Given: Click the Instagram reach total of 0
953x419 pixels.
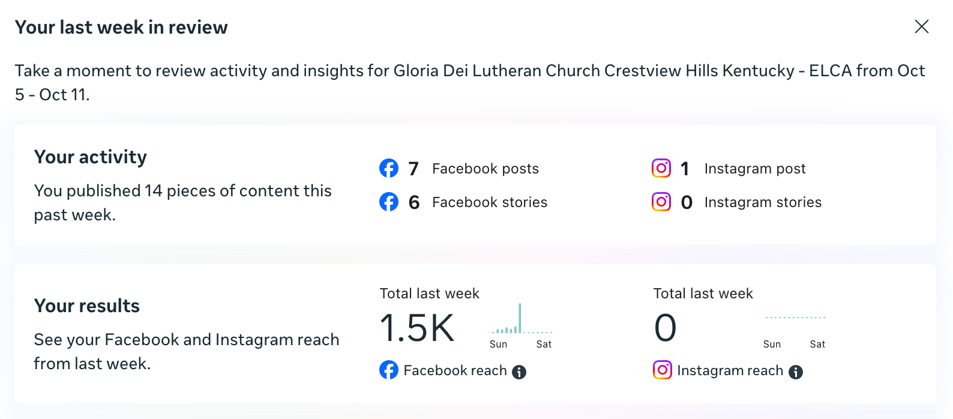Looking at the screenshot, I should tap(665, 328).
